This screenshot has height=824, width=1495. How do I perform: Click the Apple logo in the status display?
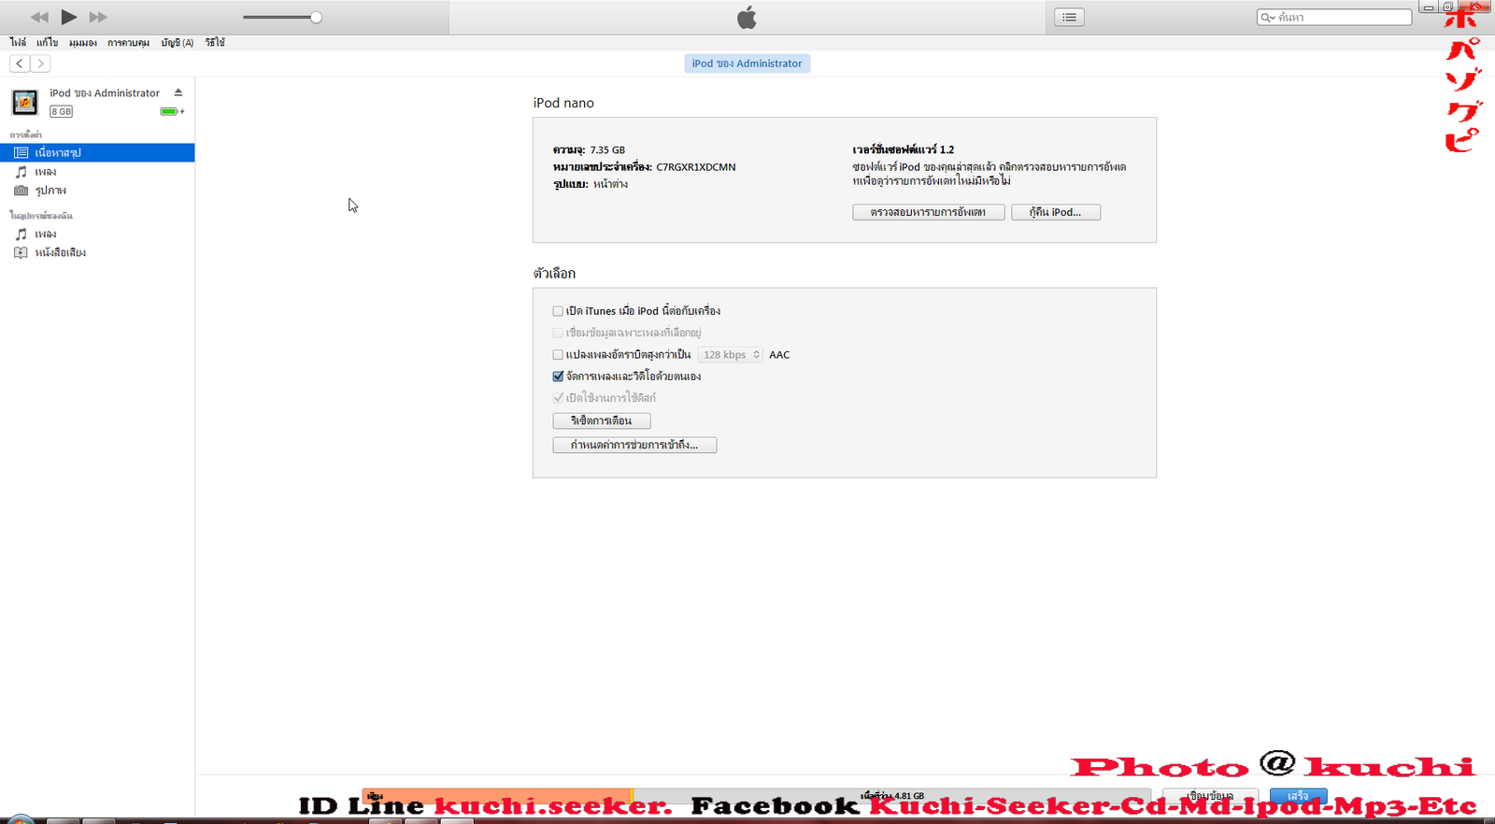tap(747, 18)
